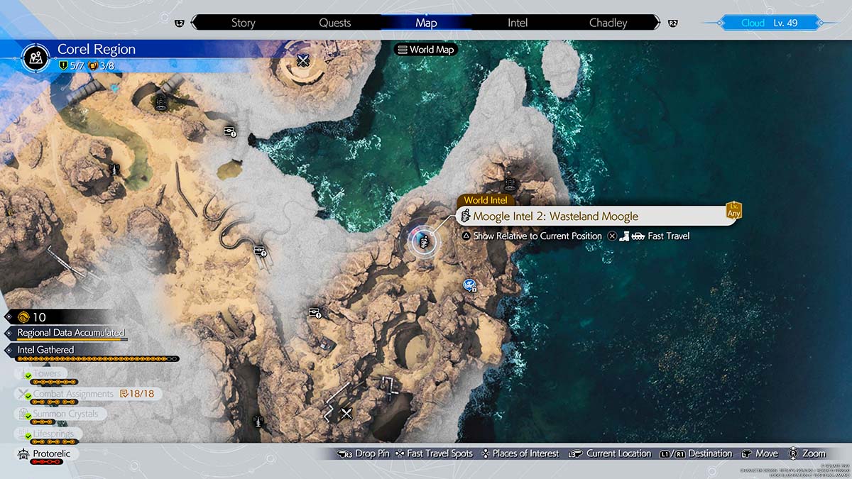Click the Protorelic icon in the legend

click(23, 454)
